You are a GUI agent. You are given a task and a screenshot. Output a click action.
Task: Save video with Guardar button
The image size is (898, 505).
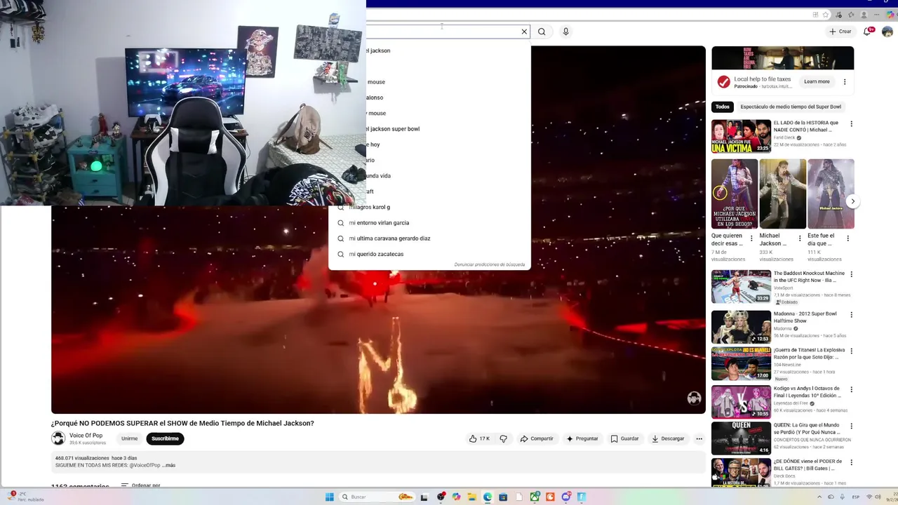[624, 439]
